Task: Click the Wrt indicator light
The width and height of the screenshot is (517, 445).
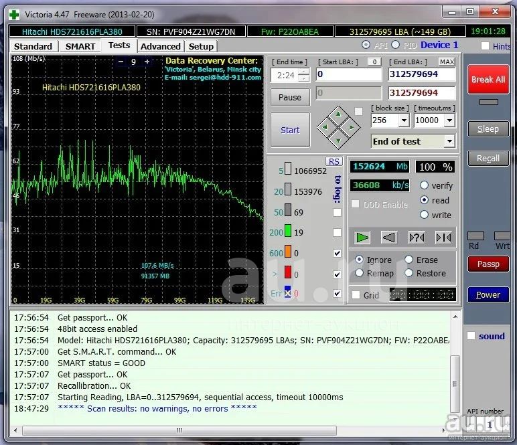Action: 502,236
